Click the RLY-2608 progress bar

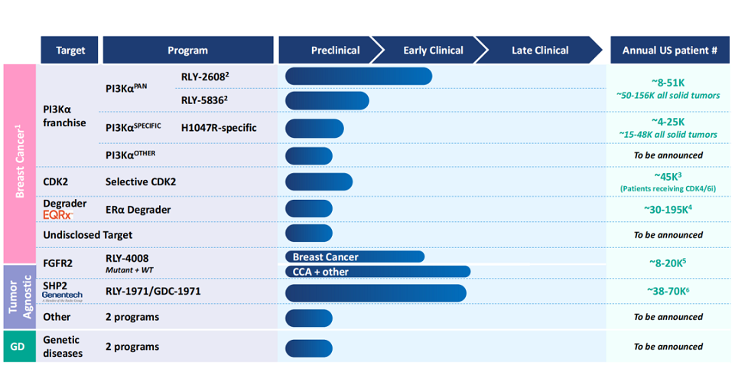click(x=359, y=77)
